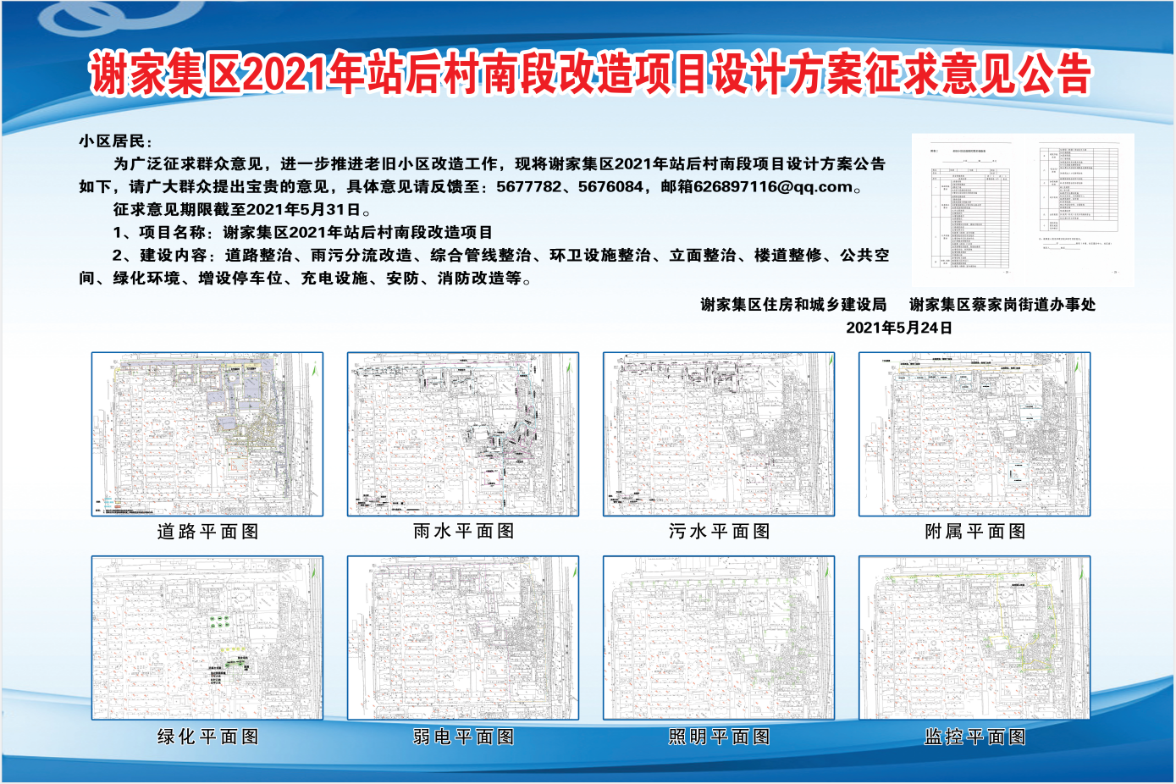Select the 监控平面图 caption label

(x=974, y=737)
